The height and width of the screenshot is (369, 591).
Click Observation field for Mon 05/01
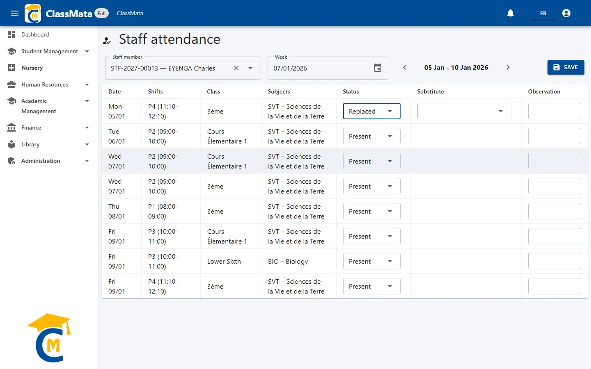(x=554, y=111)
